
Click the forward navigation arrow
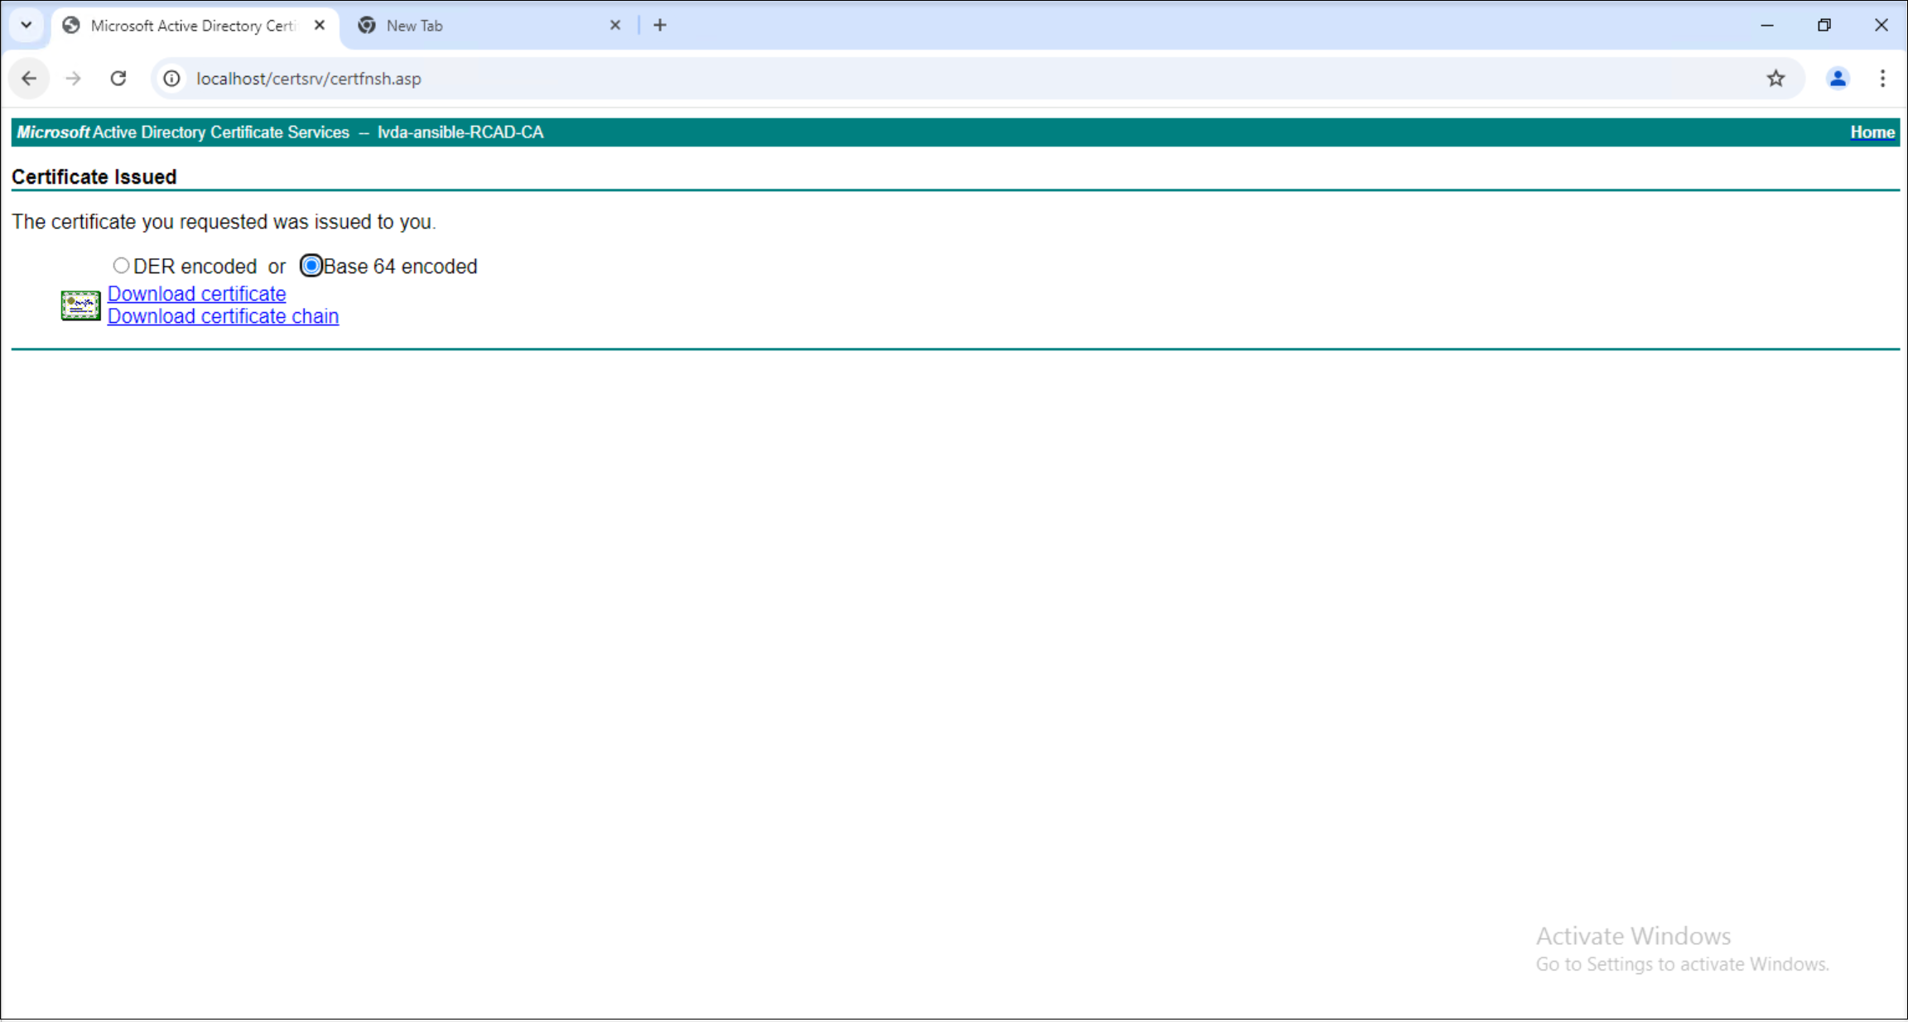click(74, 79)
